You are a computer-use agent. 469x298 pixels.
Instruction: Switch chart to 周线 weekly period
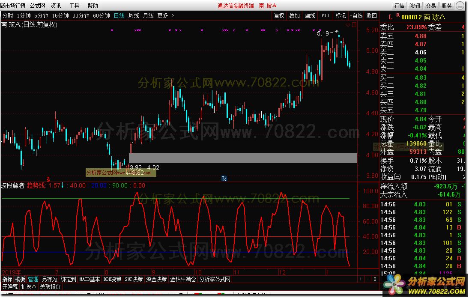pyautogui.click(x=134, y=15)
